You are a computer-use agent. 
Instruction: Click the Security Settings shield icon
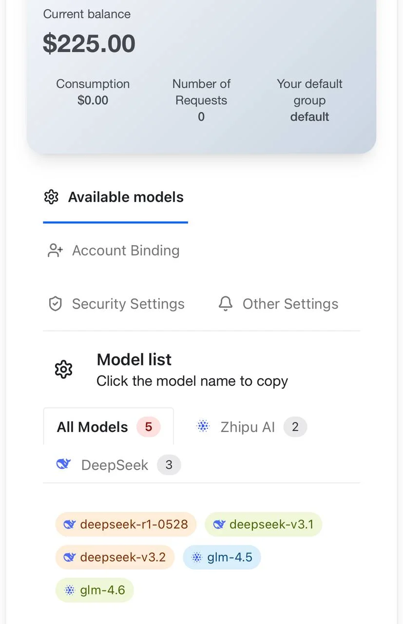(55, 304)
